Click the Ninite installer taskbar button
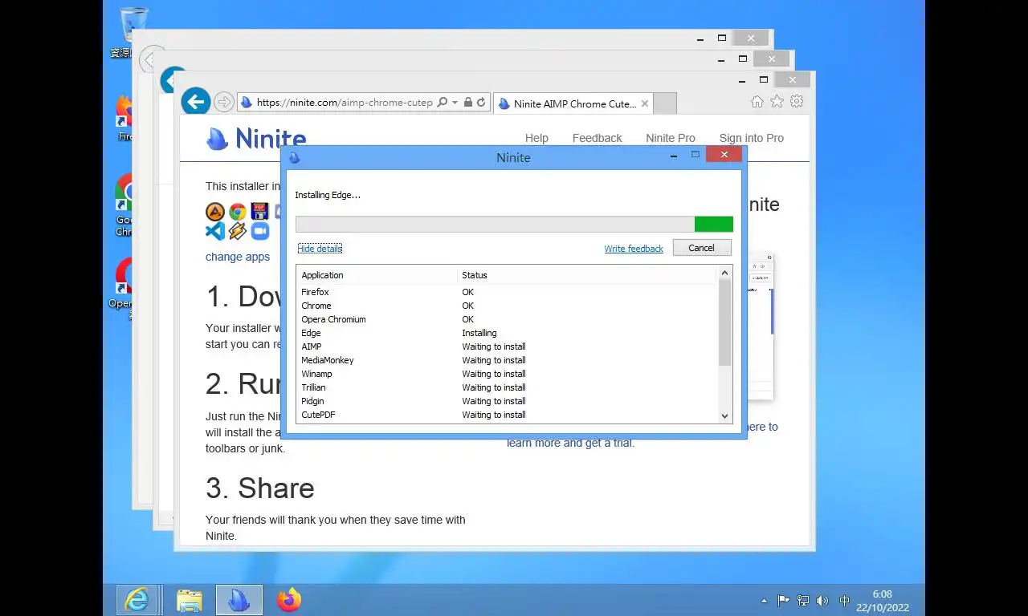This screenshot has width=1028, height=616. click(239, 600)
